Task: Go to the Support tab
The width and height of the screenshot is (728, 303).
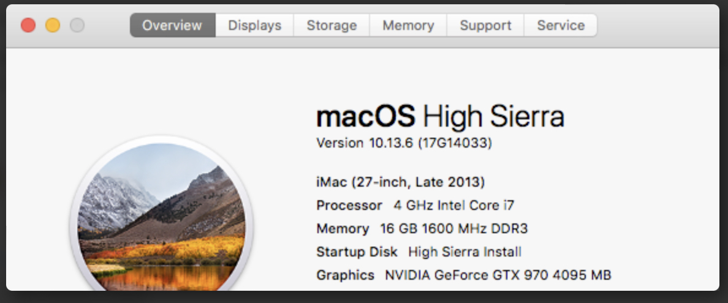Action: [485, 26]
